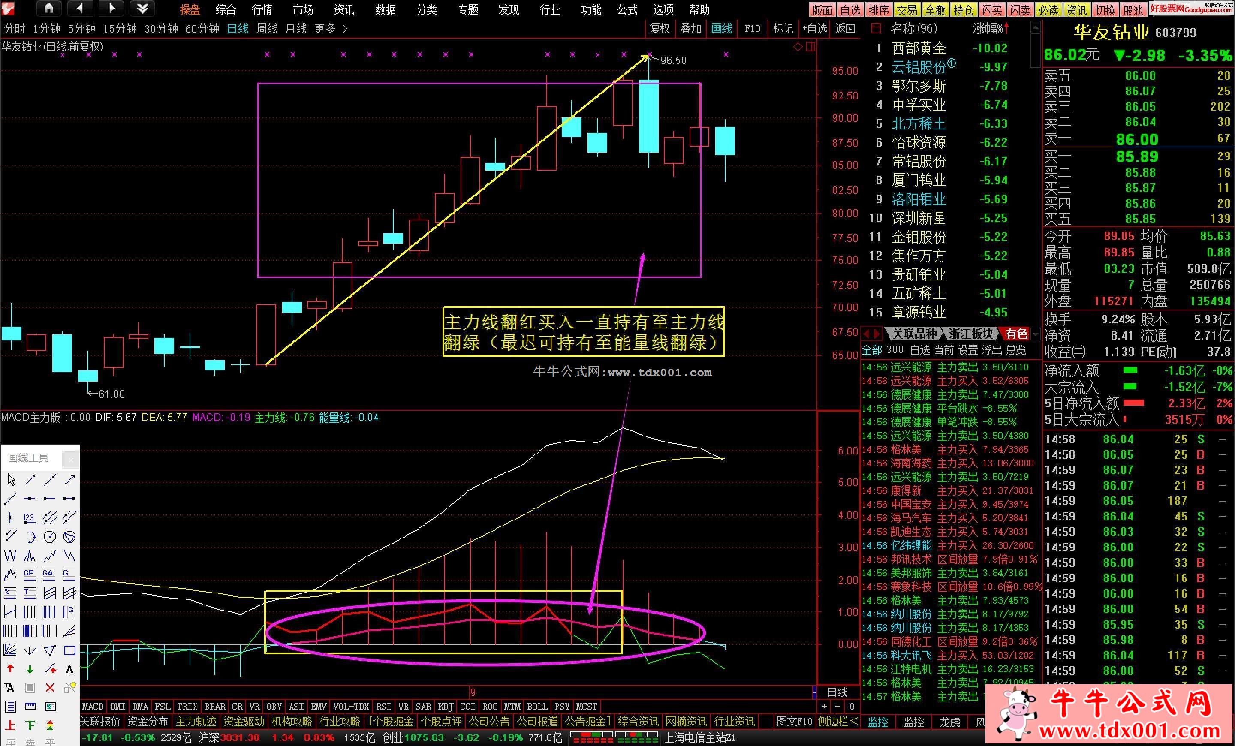This screenshot has width=1235, height=746.
Task: Select the green 下 marker tool
Action: click(30, 725)
